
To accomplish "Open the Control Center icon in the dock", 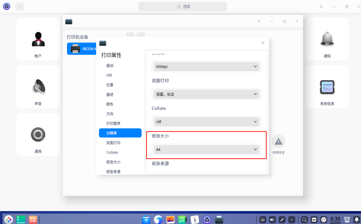I will (207, 219).
